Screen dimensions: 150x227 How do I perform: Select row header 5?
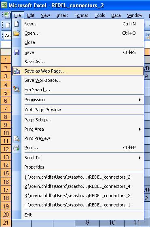tap(6, 92)
